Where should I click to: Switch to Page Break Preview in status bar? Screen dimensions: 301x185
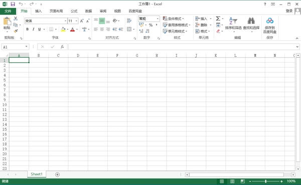pos(243,181)
